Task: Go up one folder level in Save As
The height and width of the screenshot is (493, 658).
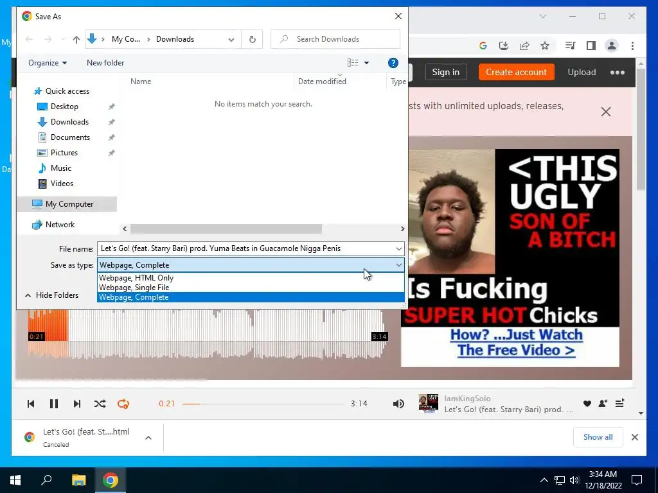Action: tap(76, 39)
